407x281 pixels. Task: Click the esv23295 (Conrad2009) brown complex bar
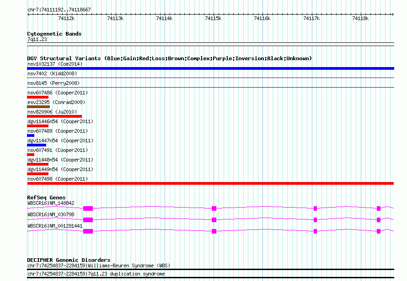click(x=38, y=107)
